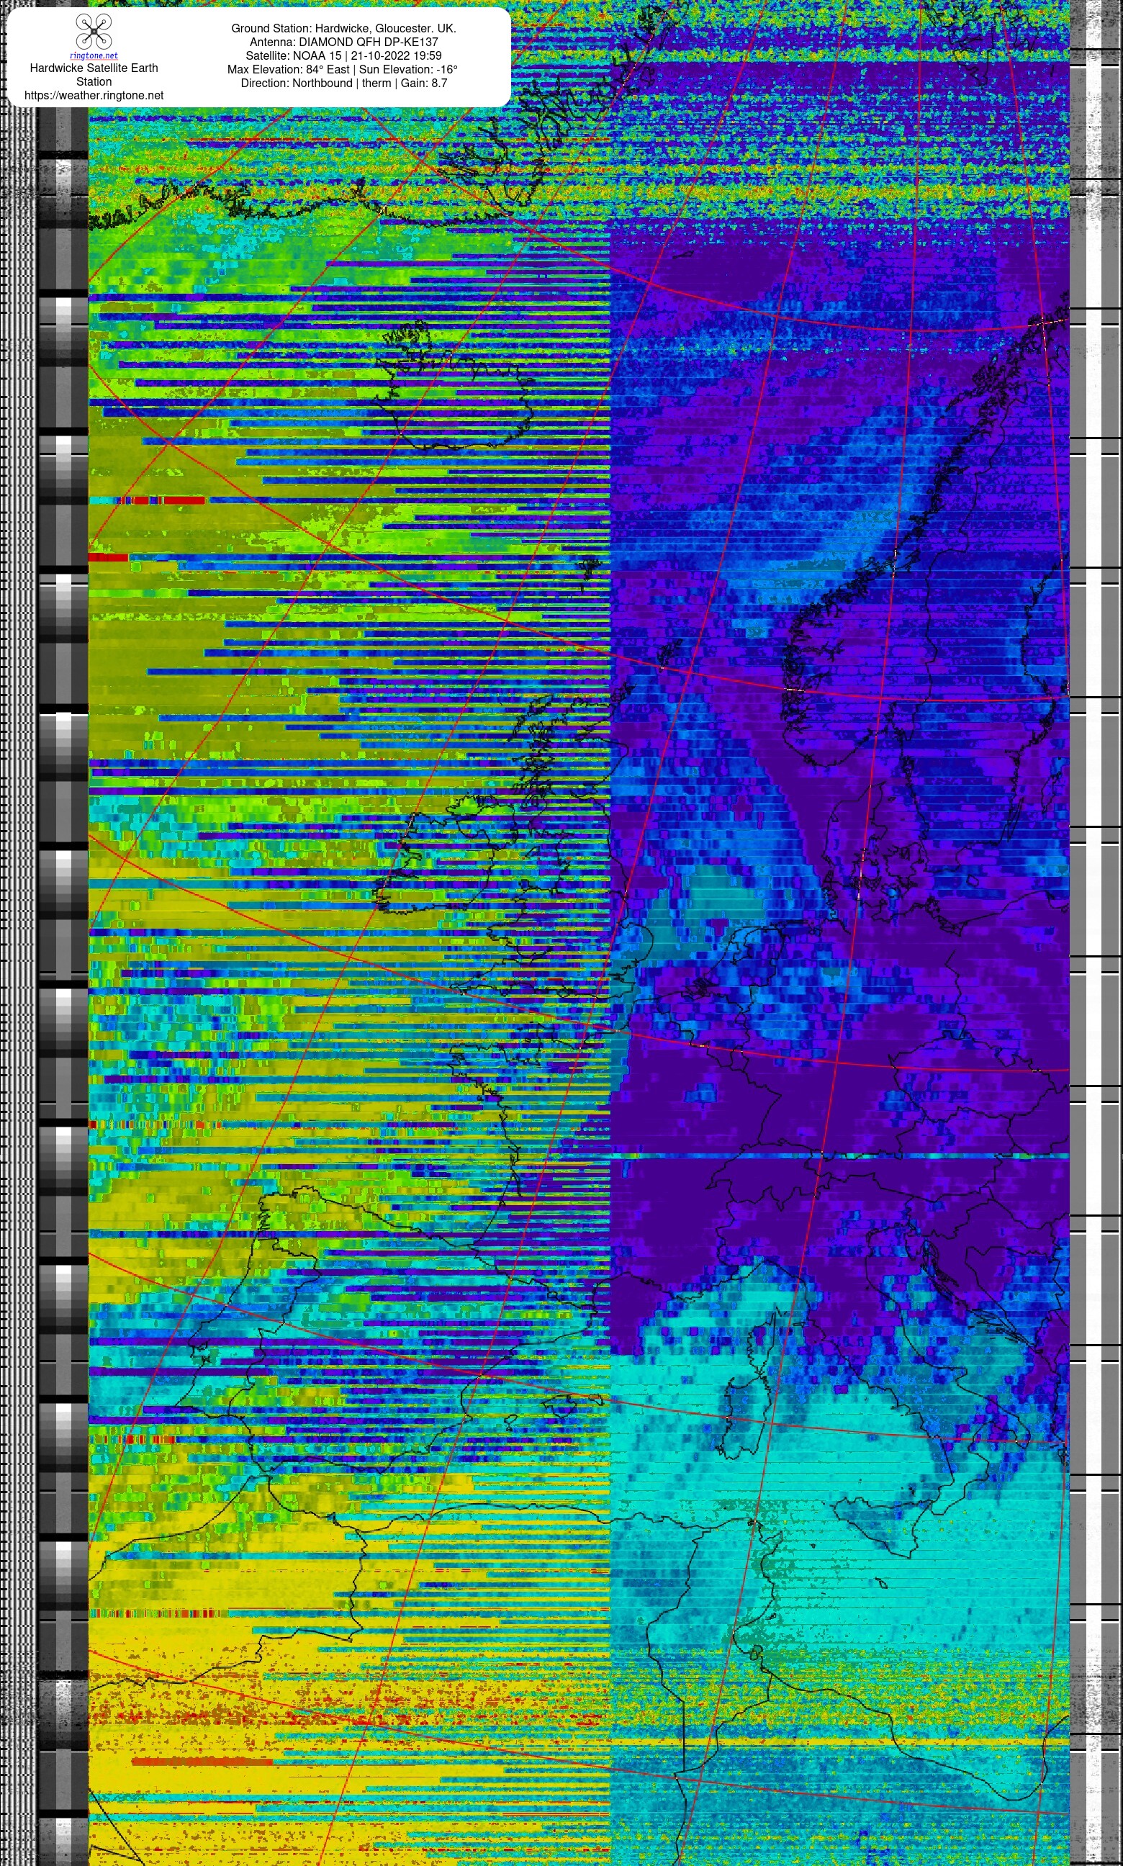Click the quadcopter-style station logo icon
Image resolution: width=1123 pixels, height=1866 pixels.
tap(94, 32)
